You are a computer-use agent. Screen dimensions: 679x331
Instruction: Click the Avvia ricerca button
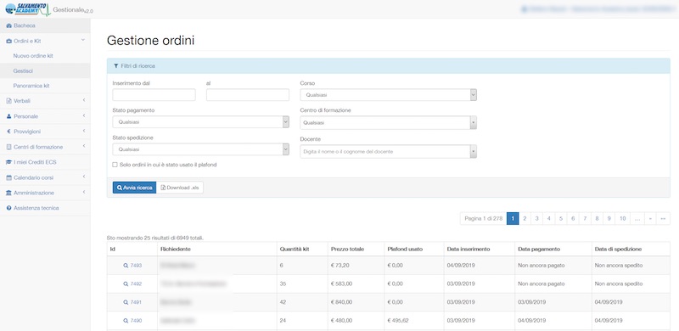pos(134,188)
